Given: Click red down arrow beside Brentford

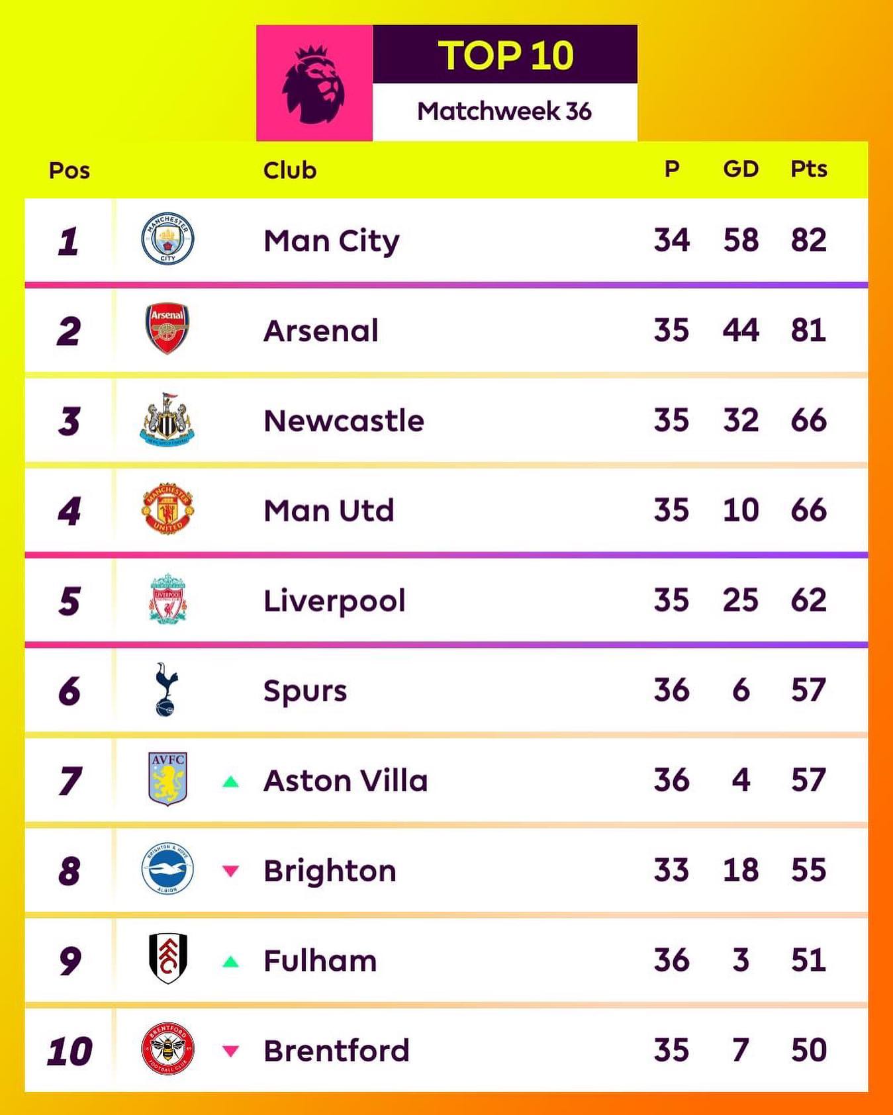Looking at the screenshot, I should pyautogui.click(x=230, y=1051).
